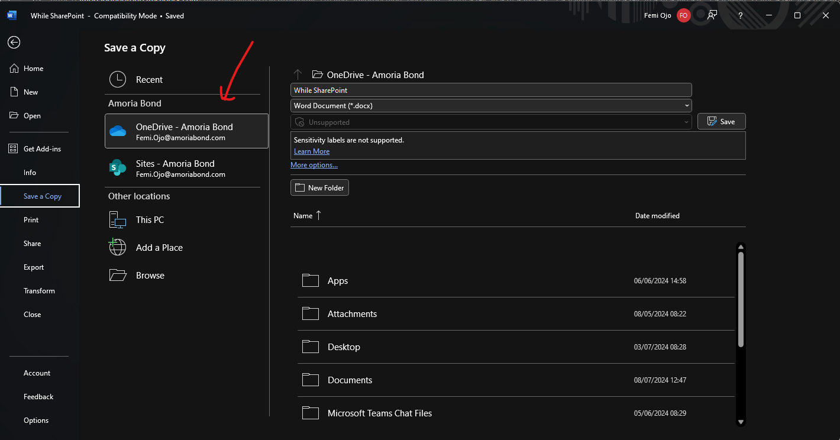Click Femi.Ojo email under Sites
The image size is (840, 440).
(x=180, y=174)
